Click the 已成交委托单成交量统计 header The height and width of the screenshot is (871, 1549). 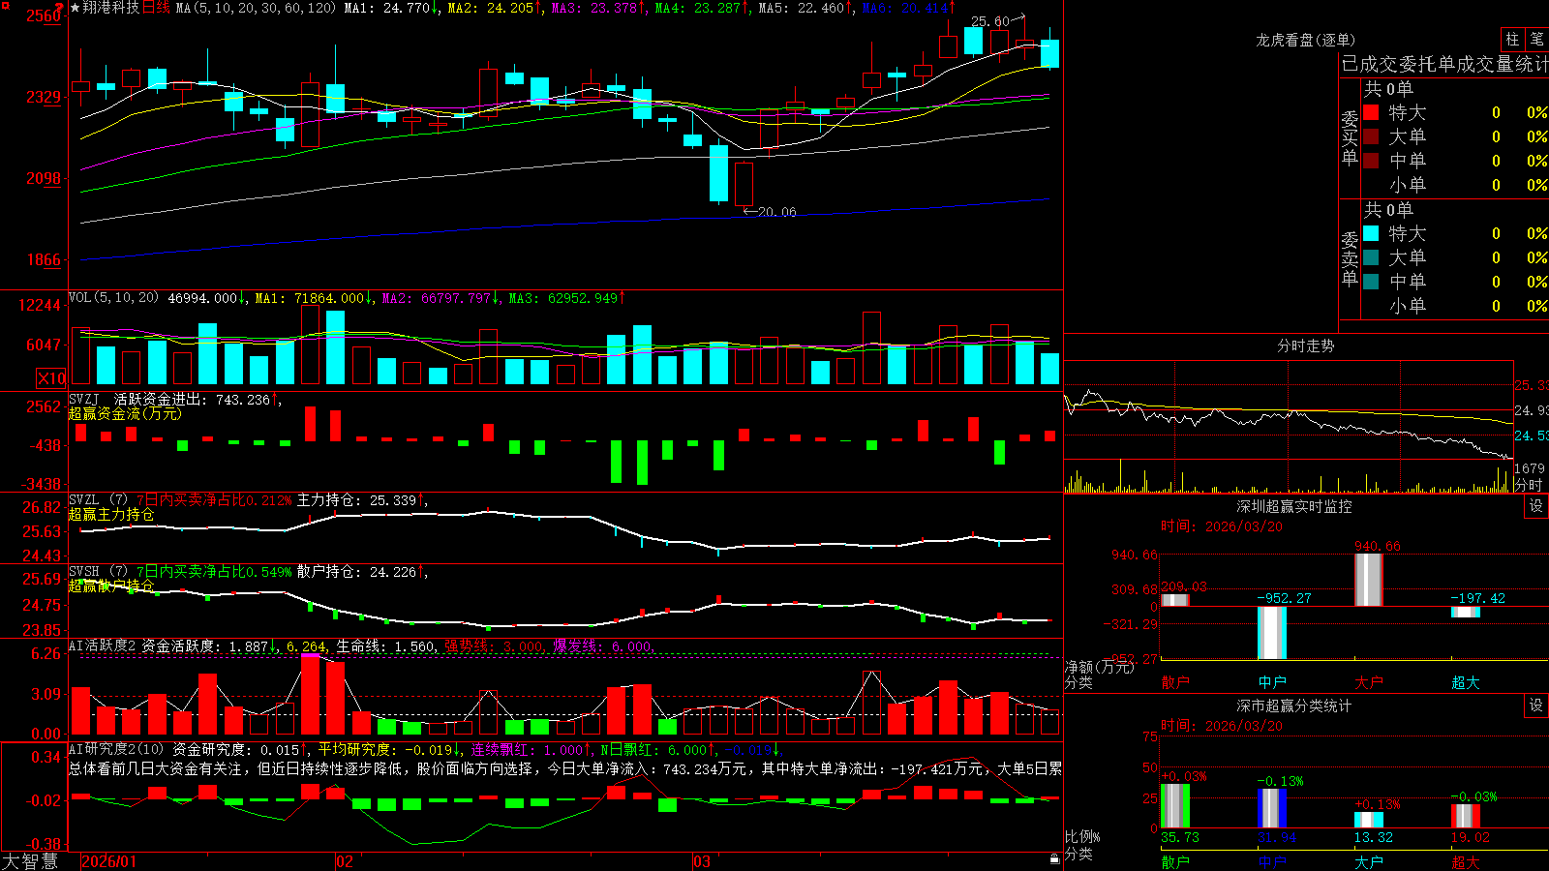(1444, 64)
